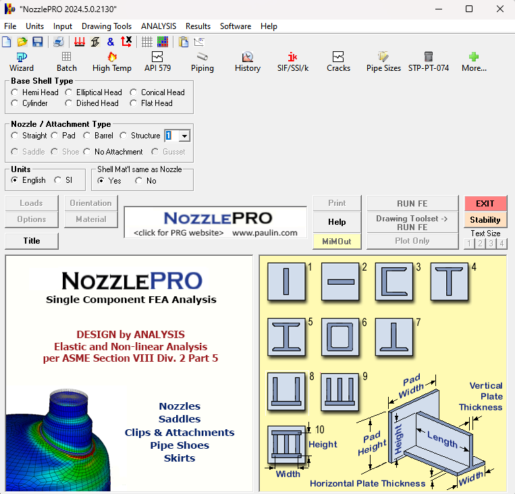Open the Drawing Tools menu
The height and width of the screenshot is (494, 515).
tap(107, 26)
